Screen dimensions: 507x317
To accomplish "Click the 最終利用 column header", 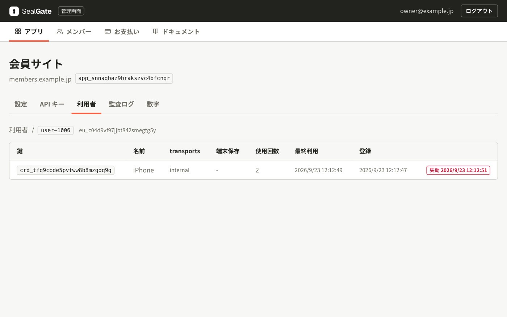I will (306, 151).
